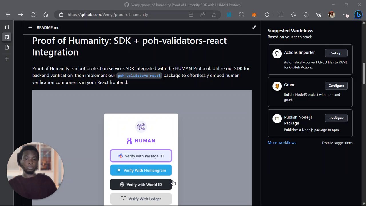Open the browser settings and more menu

point(345,15)
